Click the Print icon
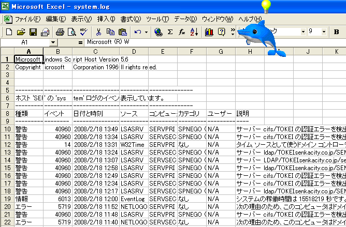This screenshot has height=227, width=346. click(x=45, y=32)
